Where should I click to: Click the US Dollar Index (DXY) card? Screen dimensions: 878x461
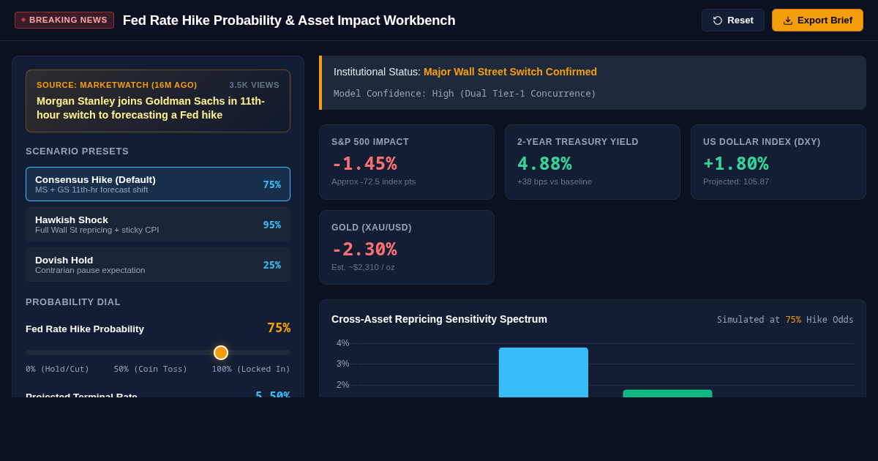[778, 162]
